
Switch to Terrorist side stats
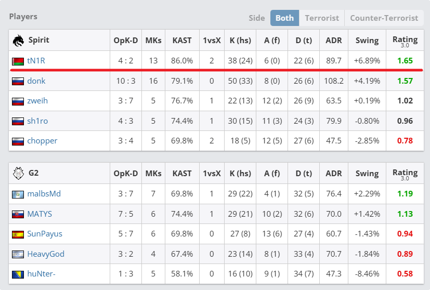(x=322, y=18)
